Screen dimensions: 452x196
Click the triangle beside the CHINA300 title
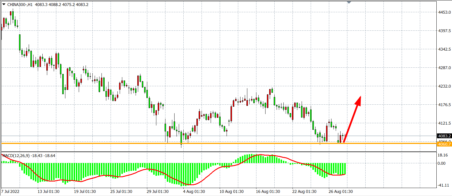[4, 4]
